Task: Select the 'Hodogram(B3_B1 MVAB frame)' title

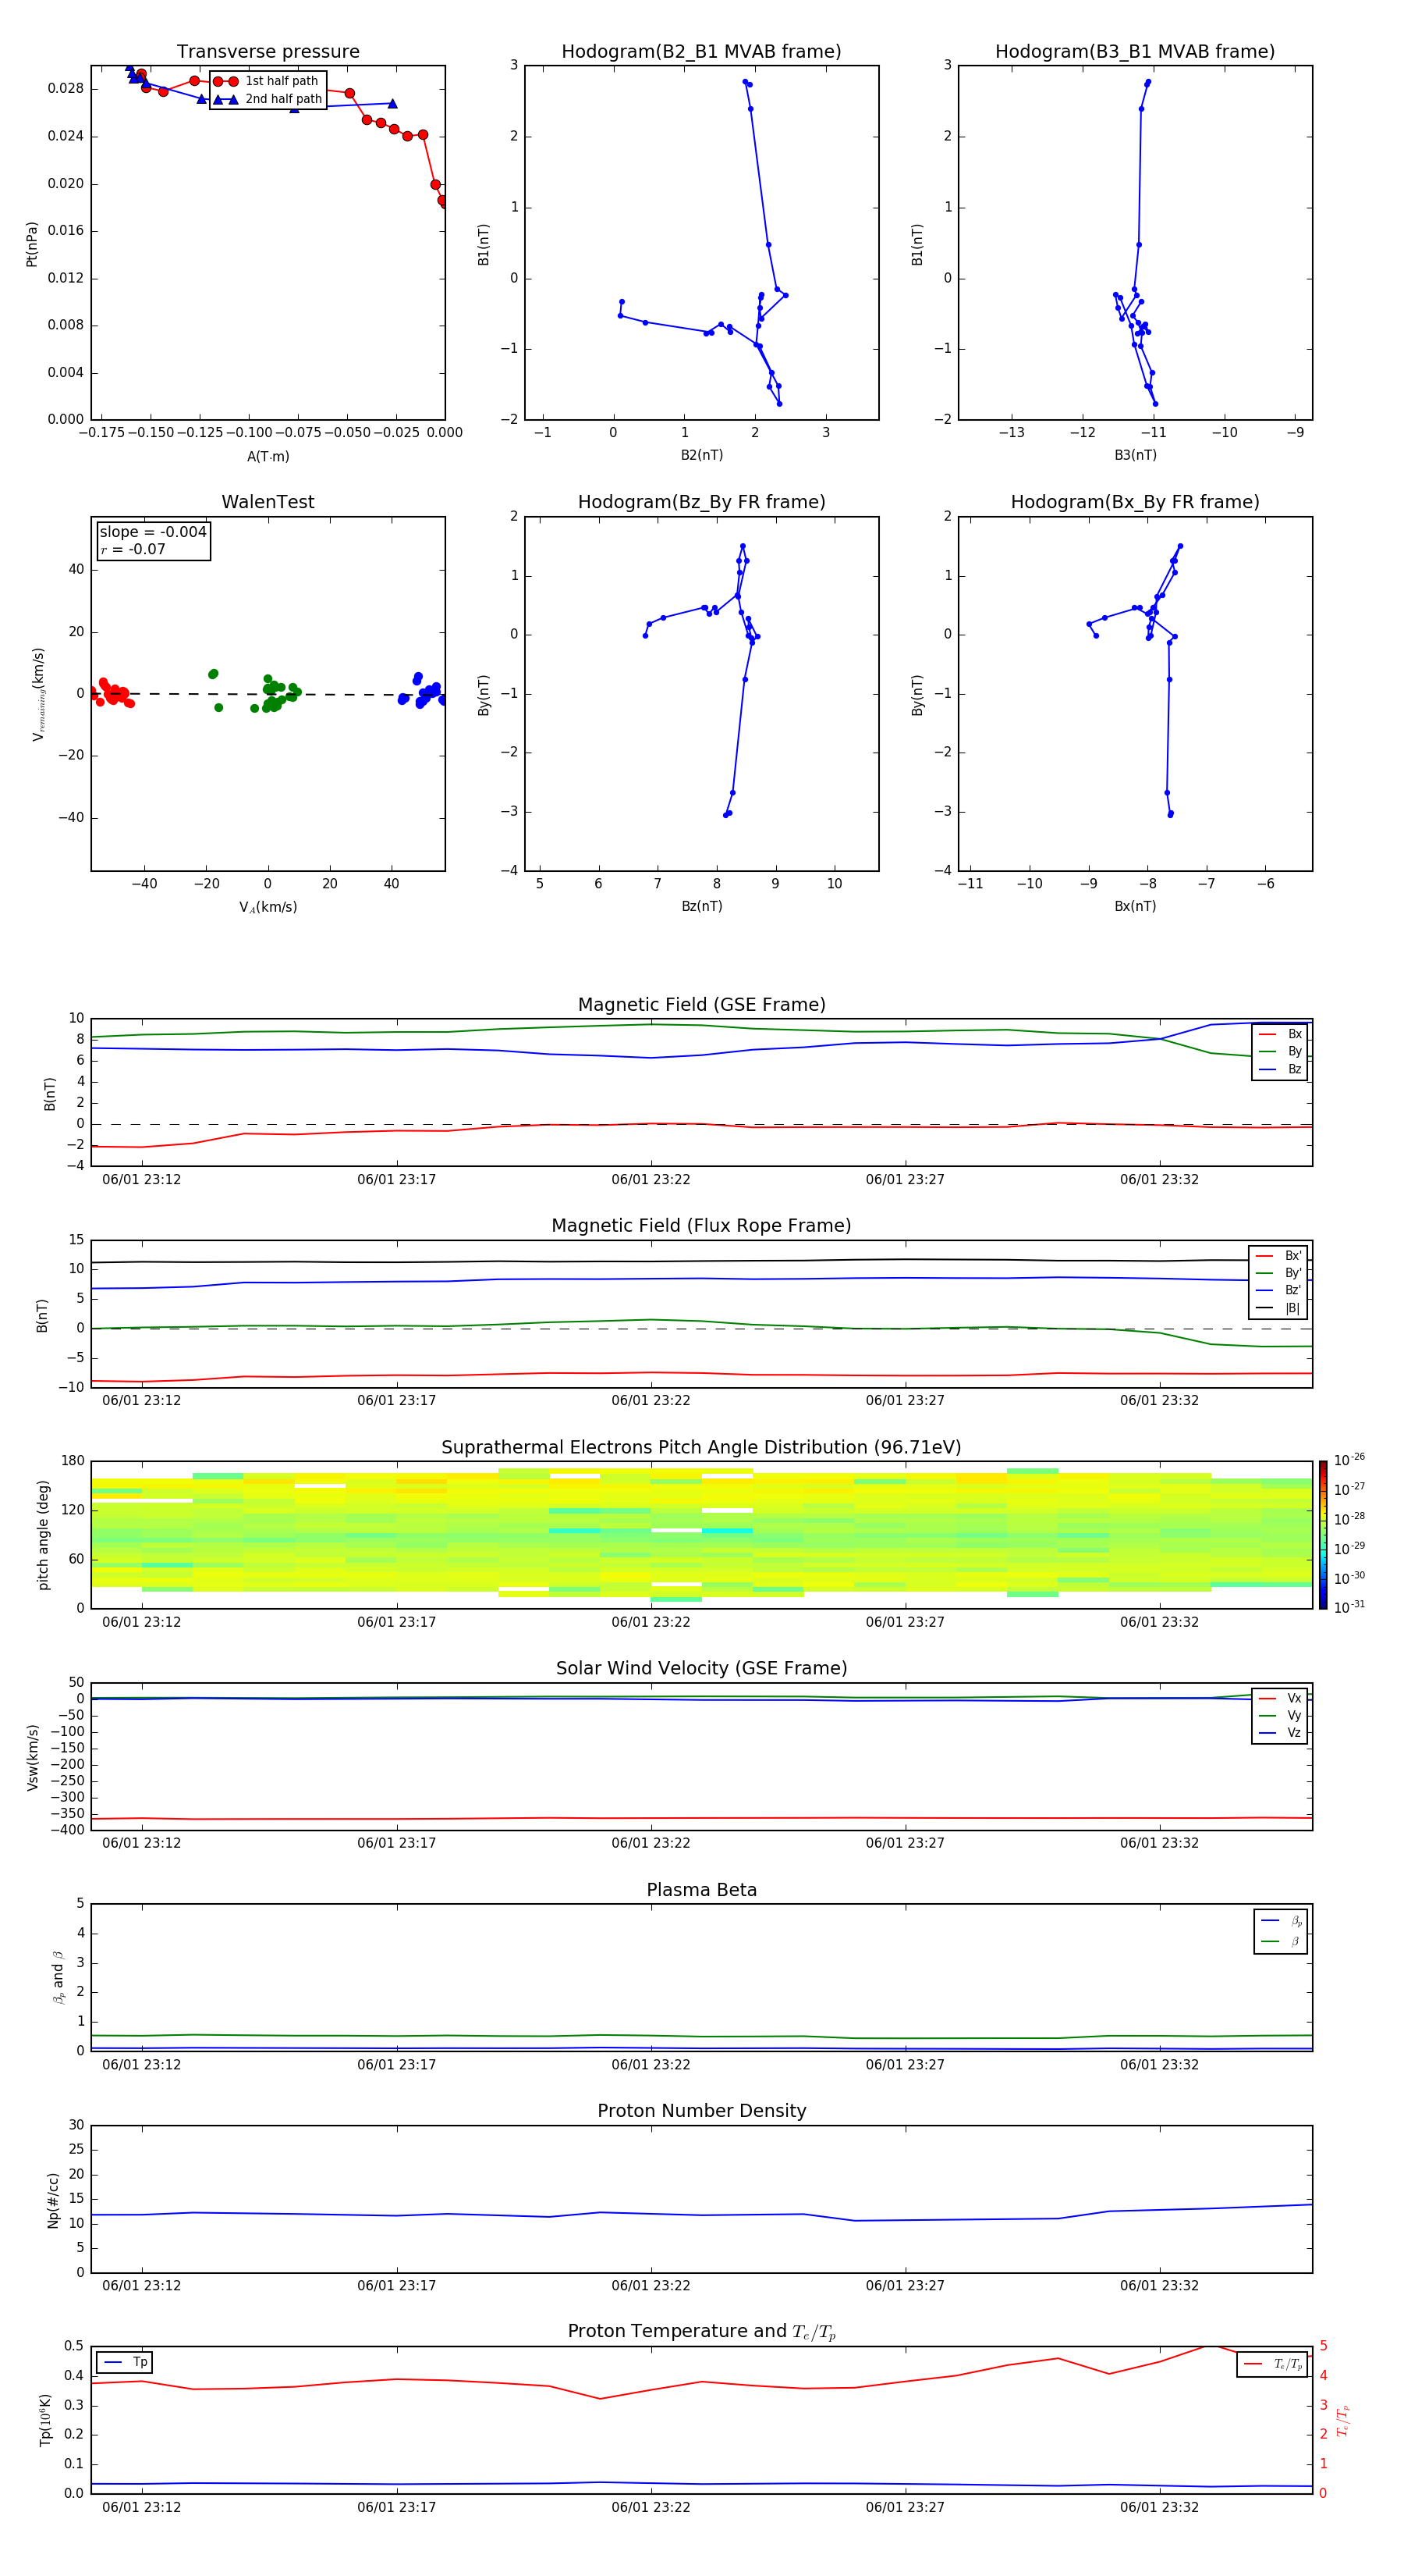Action: [x=1135, y=52]
